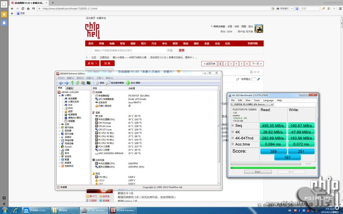Expand the DirectX node in AIDA64 tree

click(x=59, y=147)
